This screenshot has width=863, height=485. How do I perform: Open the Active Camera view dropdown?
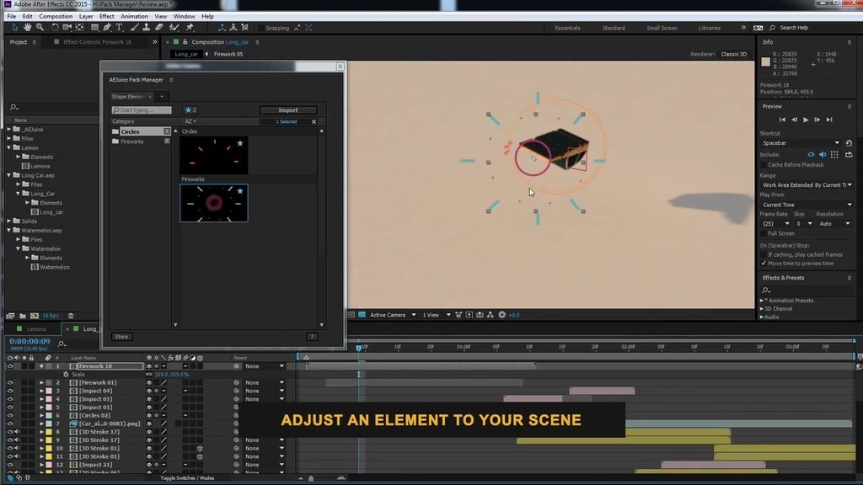click(393, 315)
